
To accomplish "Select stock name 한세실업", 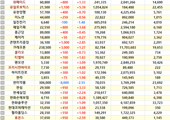I will tap(19, 93).
